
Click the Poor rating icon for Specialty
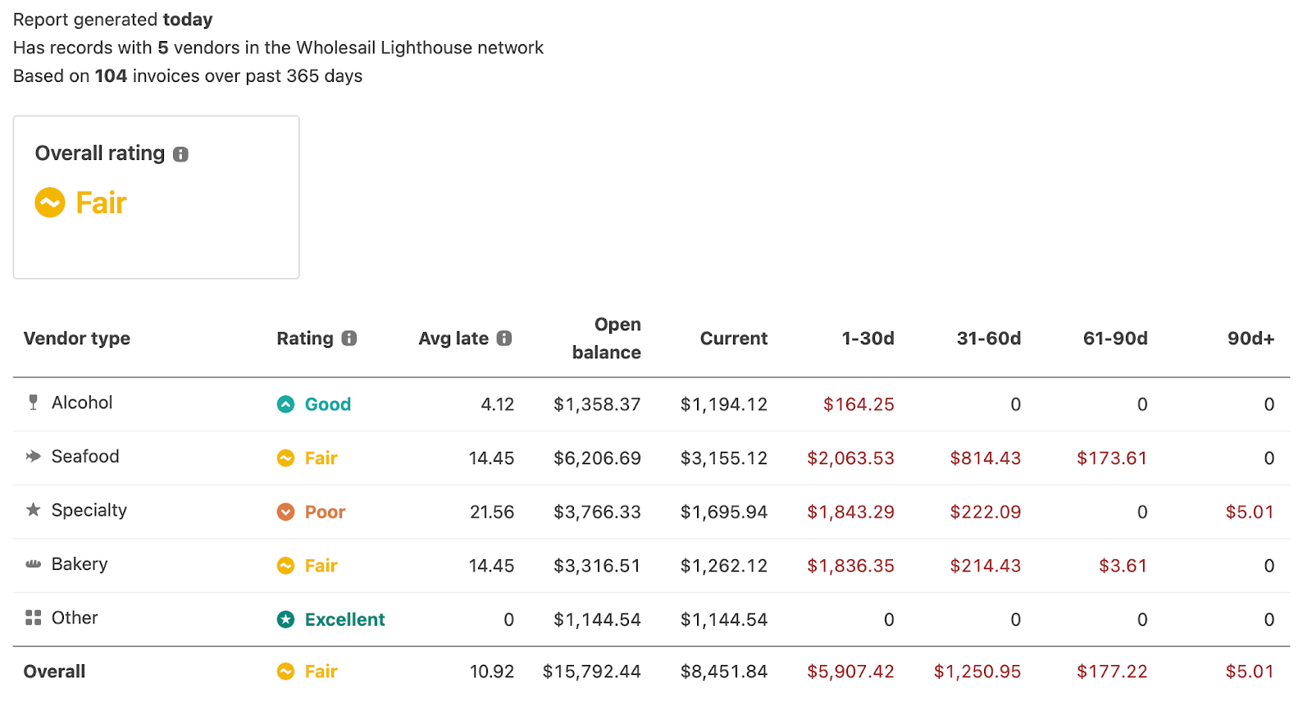click(x=285, y=512)
